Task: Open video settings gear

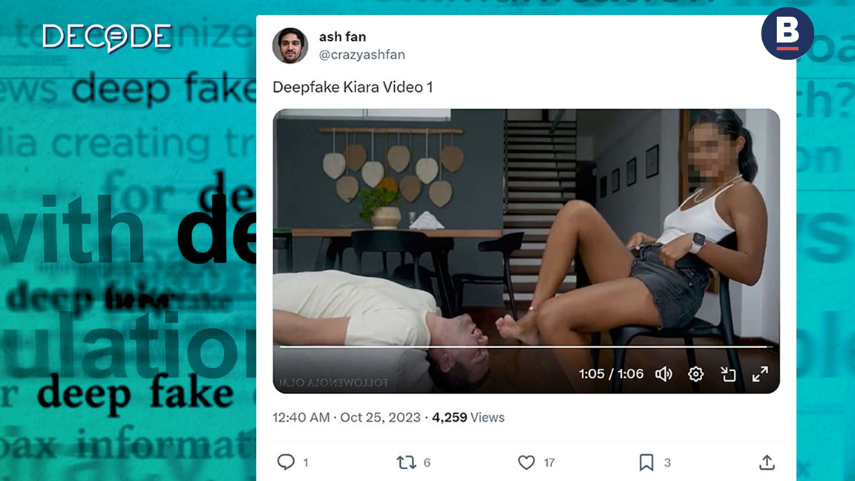Action: click(x=695, y=374)
